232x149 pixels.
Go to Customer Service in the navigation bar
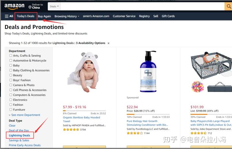pyautogui.click(x=124, y=16)
